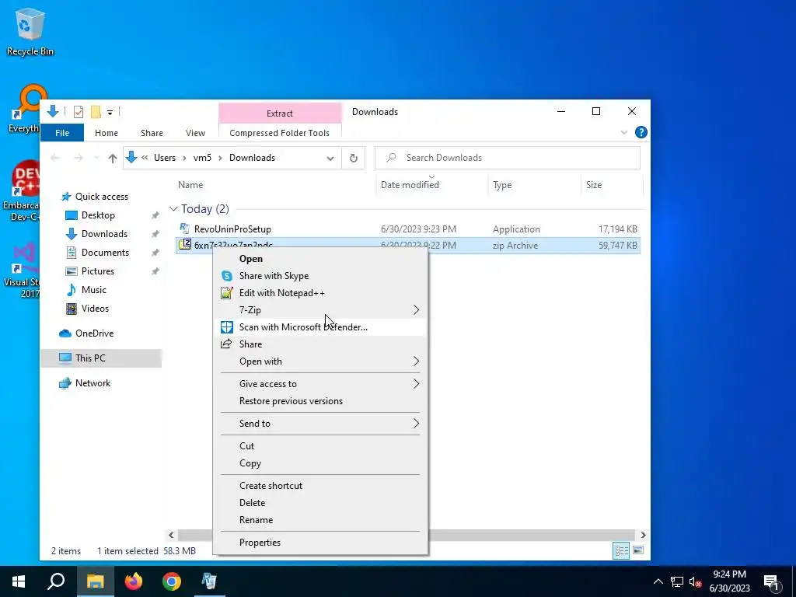Choose Share in the context menu
The width and height of the screenshot is (796, 597).
click(x=320, y=344)
